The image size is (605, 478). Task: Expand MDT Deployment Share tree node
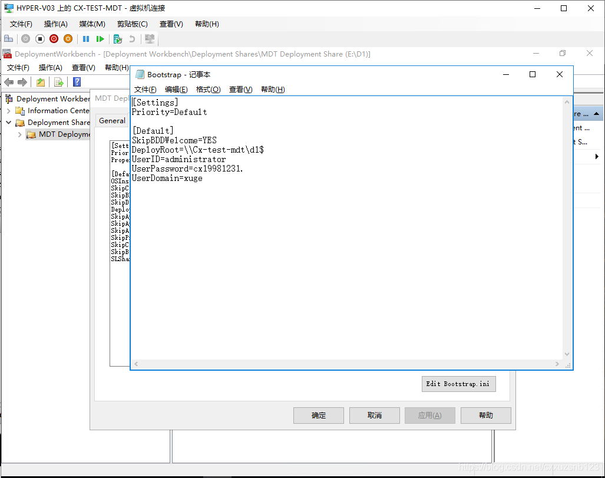[x=19, y=134]
